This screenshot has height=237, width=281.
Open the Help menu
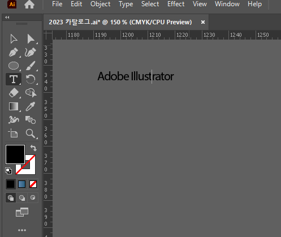click(x=254, y=4)
